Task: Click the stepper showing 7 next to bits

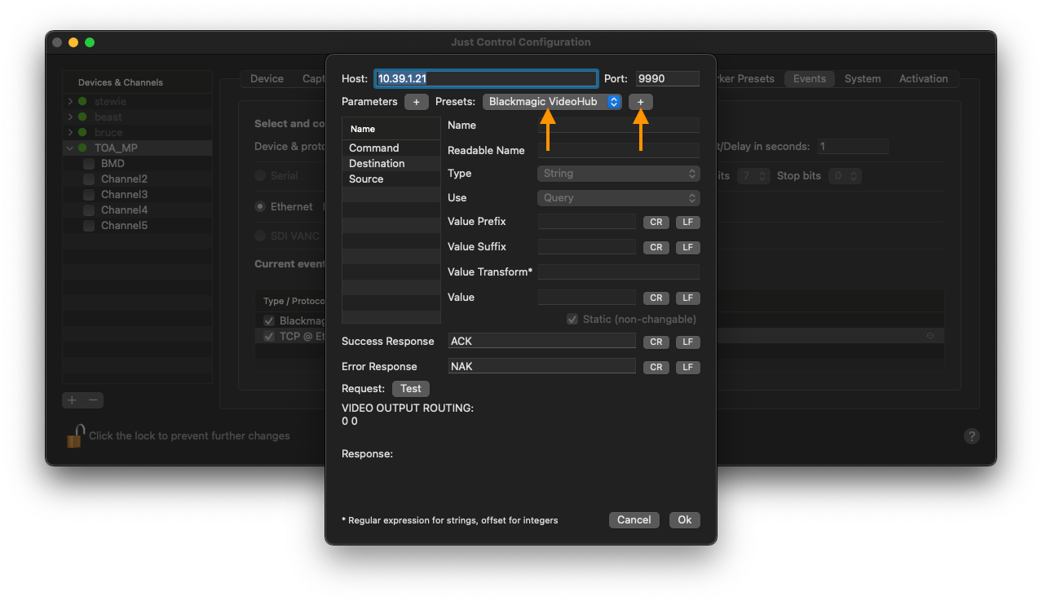Action: point(753,176)
